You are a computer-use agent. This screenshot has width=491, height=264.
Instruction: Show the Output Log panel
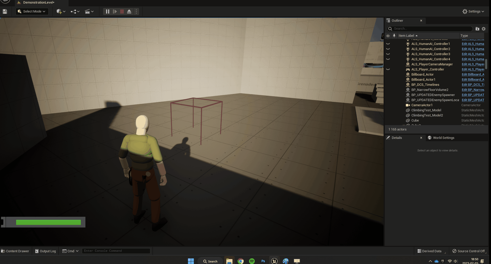46,251
